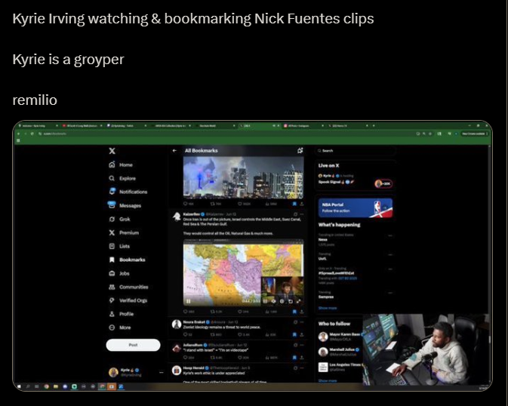The height and width of the screenshot is (406, 508).
Task: Select Bookmarks in the X sidebar
Action: (x=127, y=260)
